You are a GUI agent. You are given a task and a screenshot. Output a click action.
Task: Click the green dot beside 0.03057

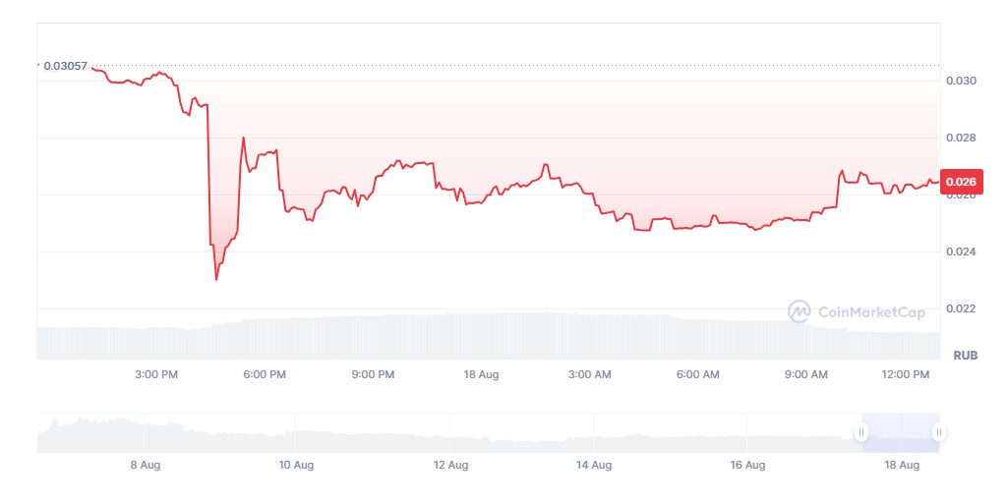pos(38,65)
